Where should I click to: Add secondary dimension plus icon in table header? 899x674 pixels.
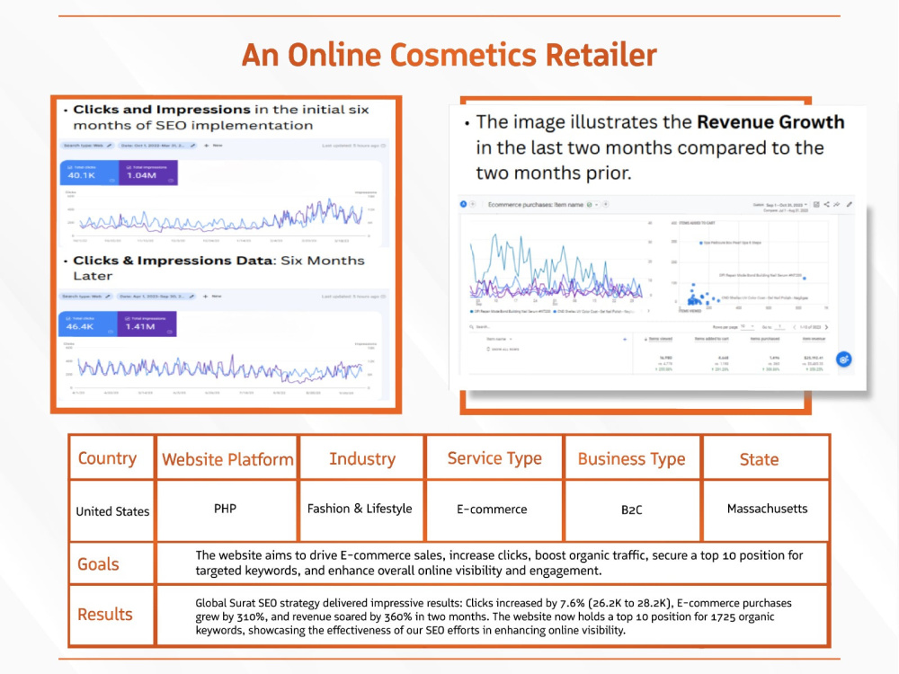tap(625, 340)
